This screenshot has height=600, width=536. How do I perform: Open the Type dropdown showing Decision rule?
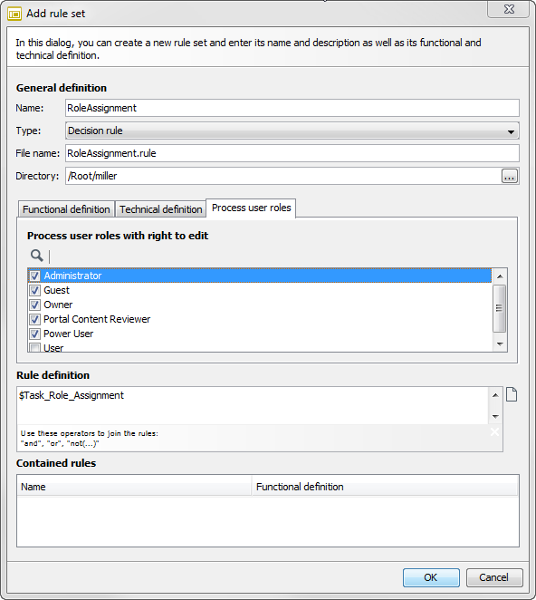(292, 131)
